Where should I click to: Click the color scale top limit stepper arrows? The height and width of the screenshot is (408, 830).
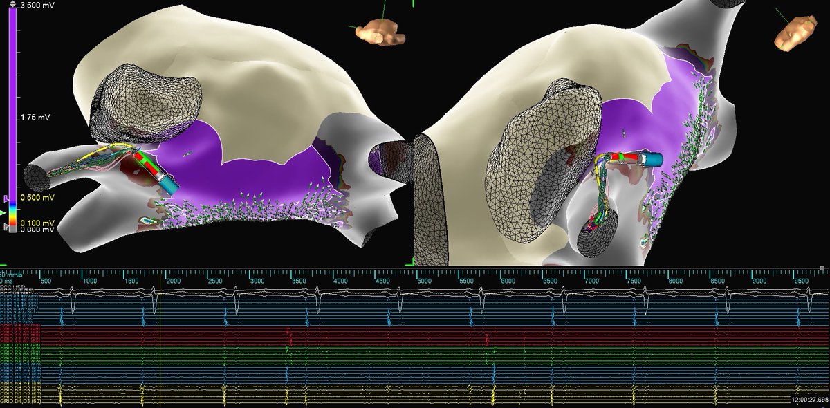point(13,5)
